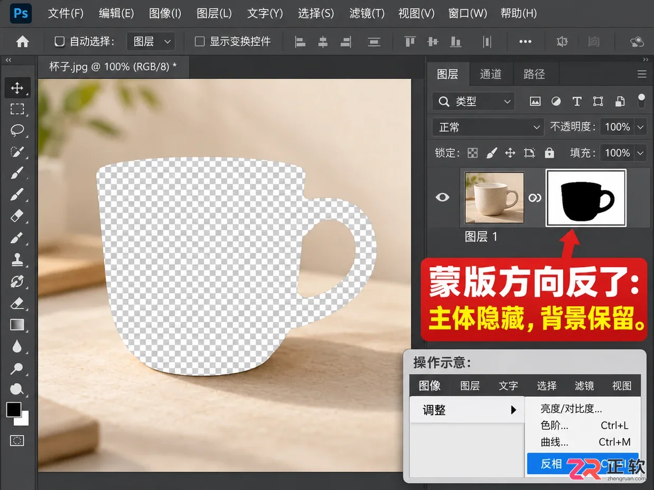Click the black foreground color swatch
The width and height of the screenshot is (654, 490).
coord(13,409)
